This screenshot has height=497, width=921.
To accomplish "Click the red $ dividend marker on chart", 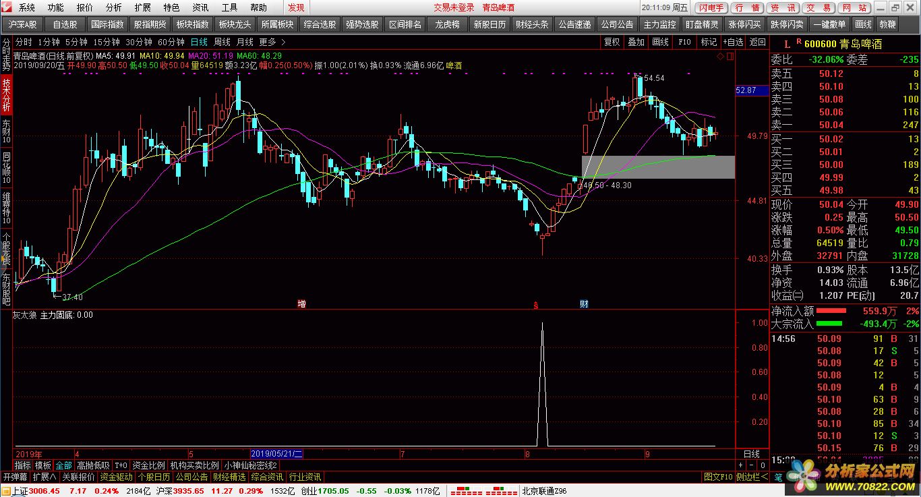I will pos(537,305).
